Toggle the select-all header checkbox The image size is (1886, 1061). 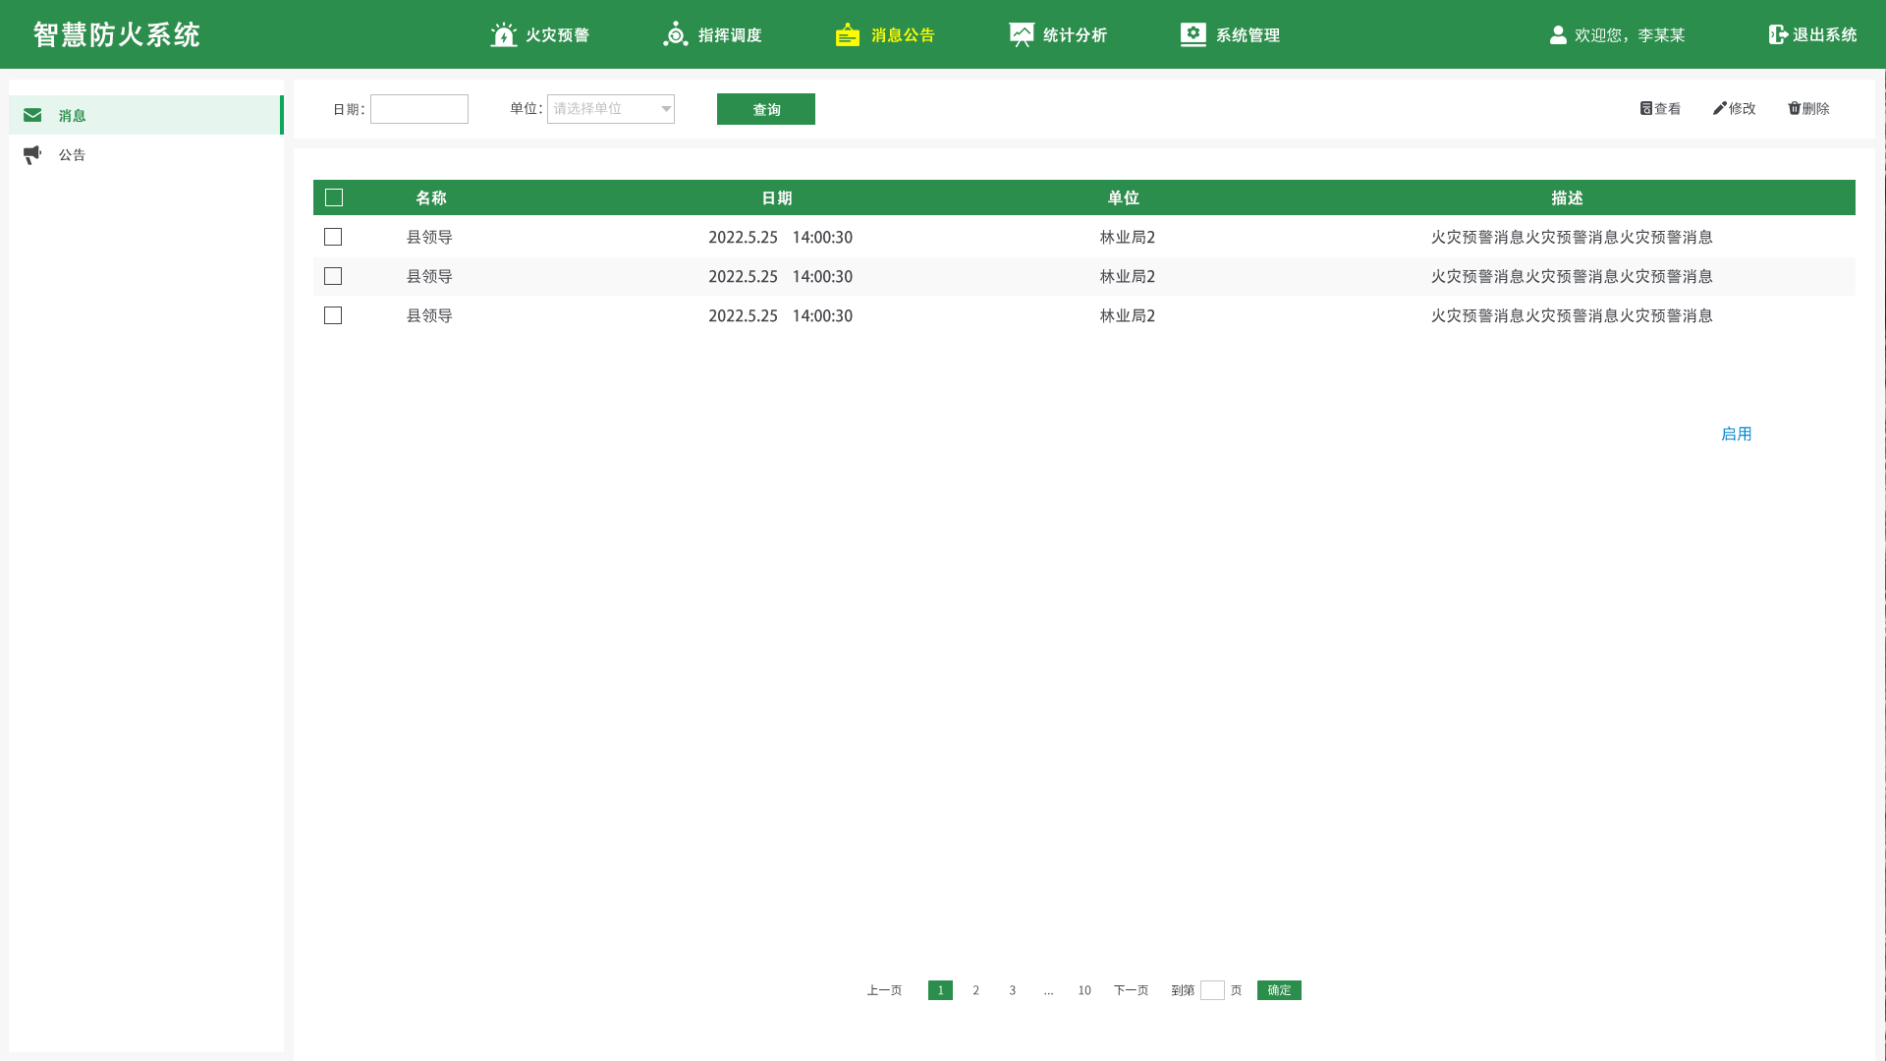pyautogui.click(x=334, y=197)
